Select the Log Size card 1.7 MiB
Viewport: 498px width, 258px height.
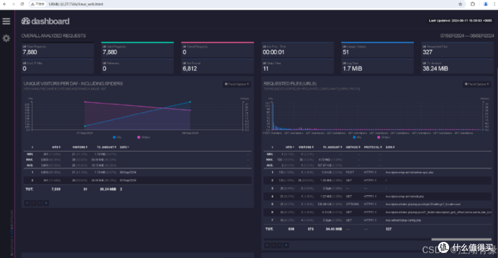(x=377, y=66)
